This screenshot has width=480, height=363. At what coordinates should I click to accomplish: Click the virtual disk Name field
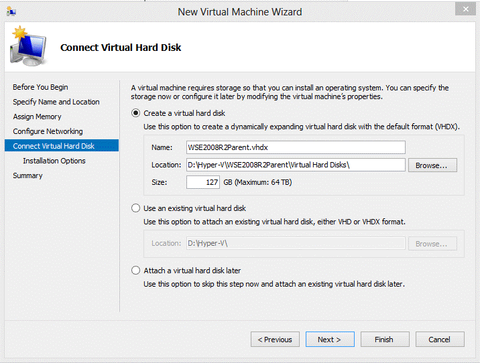[x=295, y=147]
